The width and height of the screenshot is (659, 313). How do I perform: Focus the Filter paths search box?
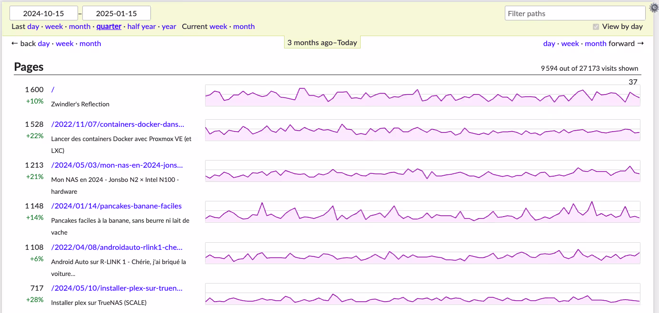click(x=575, y=13)
